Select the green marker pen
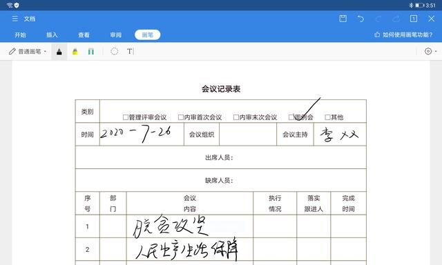Screen dimensions: 442x265 [x=90, y=52]
